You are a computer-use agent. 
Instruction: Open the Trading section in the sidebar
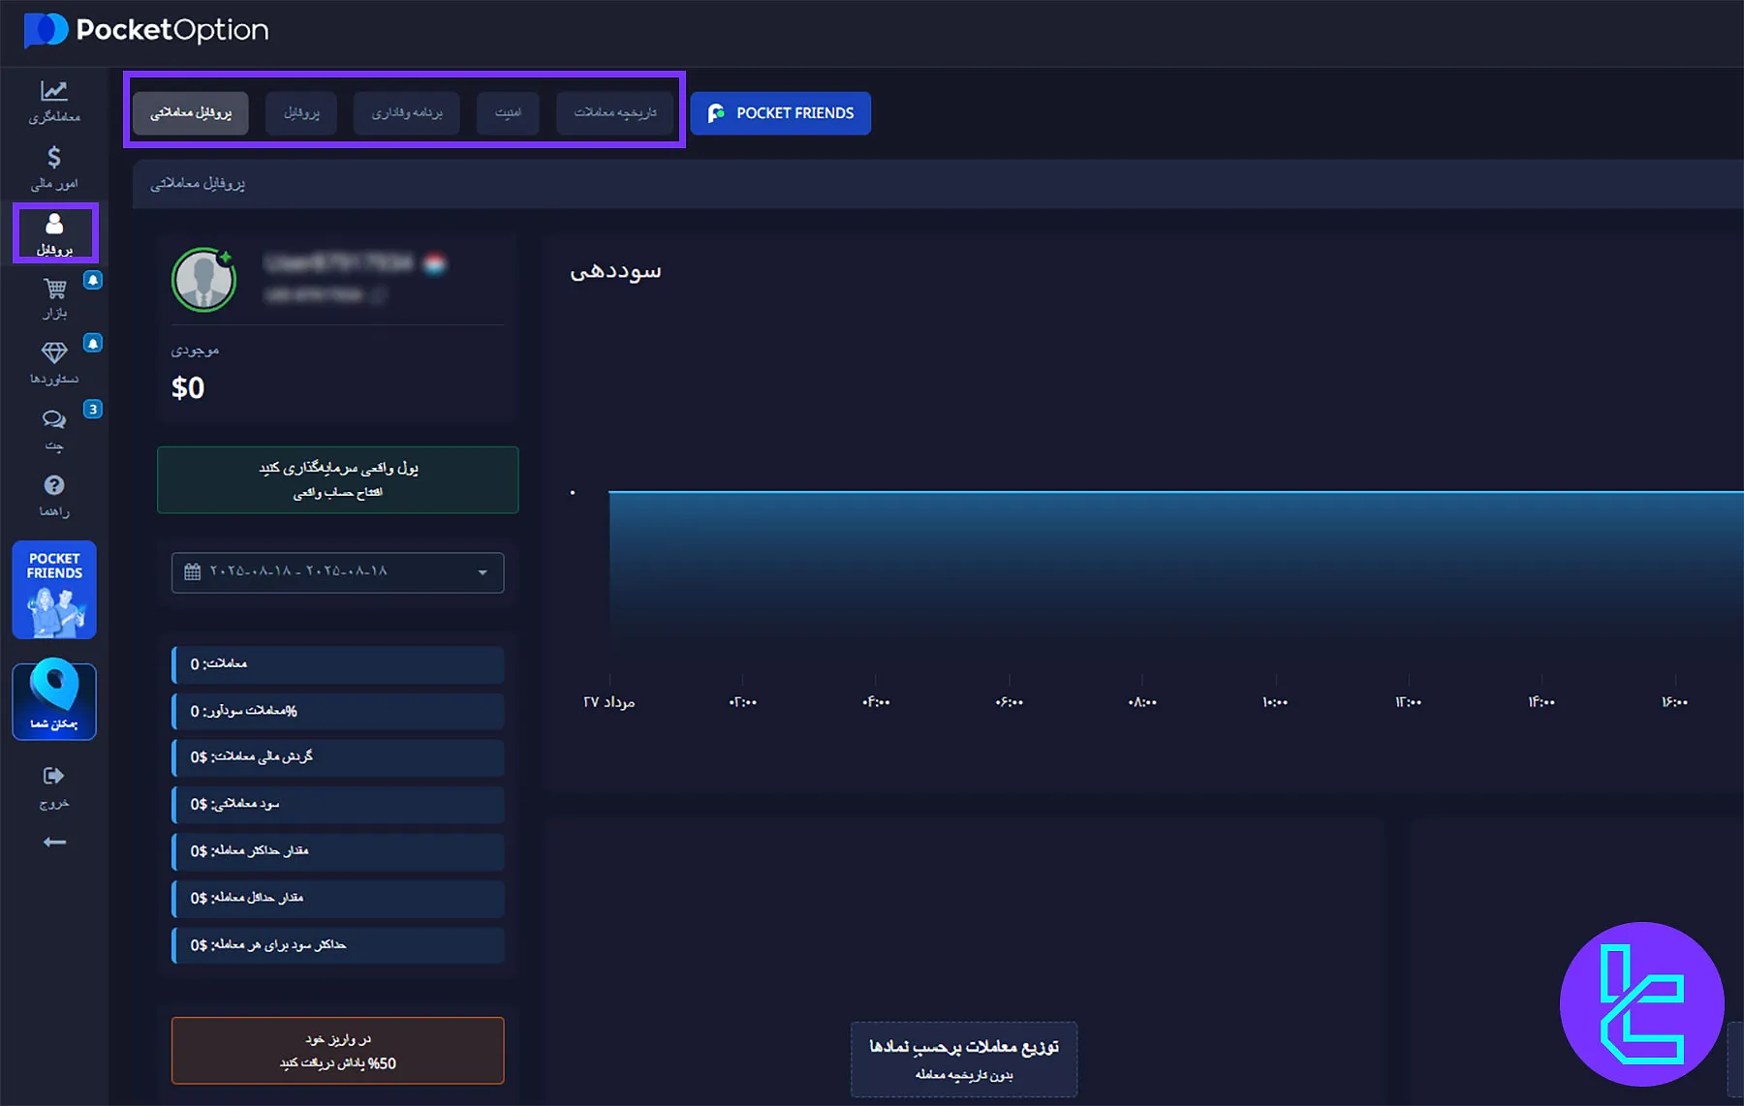[54, 101]
